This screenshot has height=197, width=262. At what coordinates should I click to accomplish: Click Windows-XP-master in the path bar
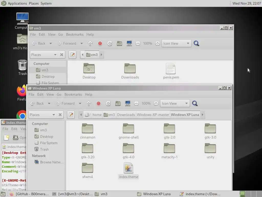coord(153,115)
